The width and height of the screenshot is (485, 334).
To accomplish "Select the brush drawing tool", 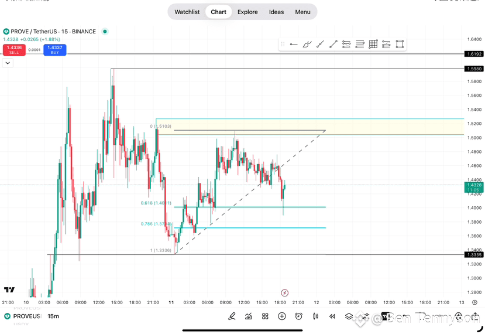I will (307, 45).
